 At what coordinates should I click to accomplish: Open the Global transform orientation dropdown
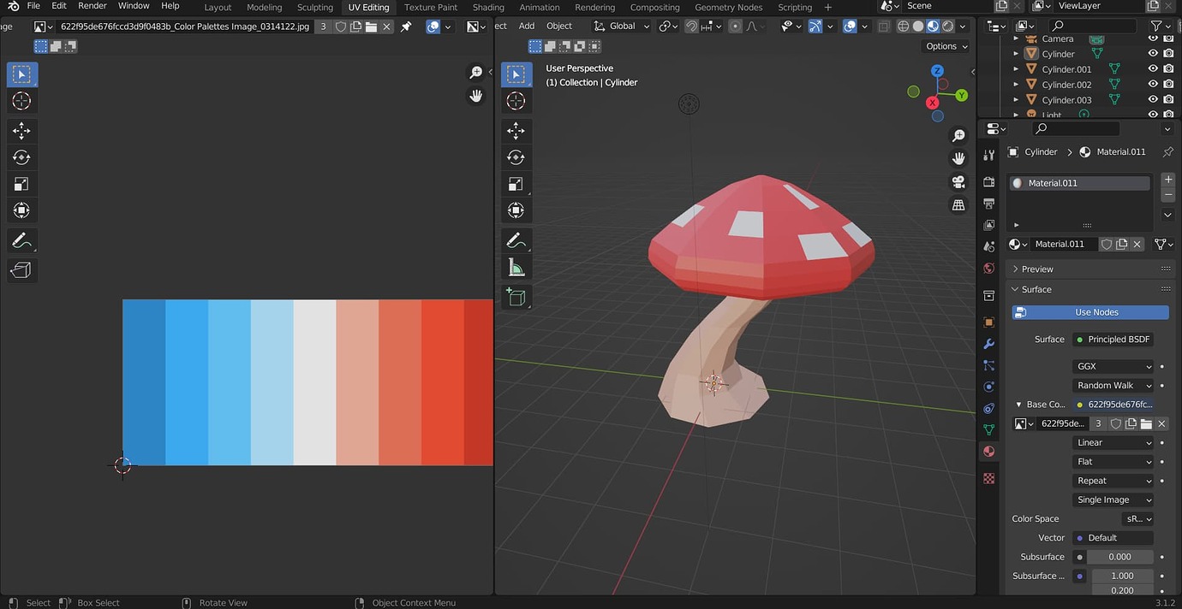coord(620,26)
